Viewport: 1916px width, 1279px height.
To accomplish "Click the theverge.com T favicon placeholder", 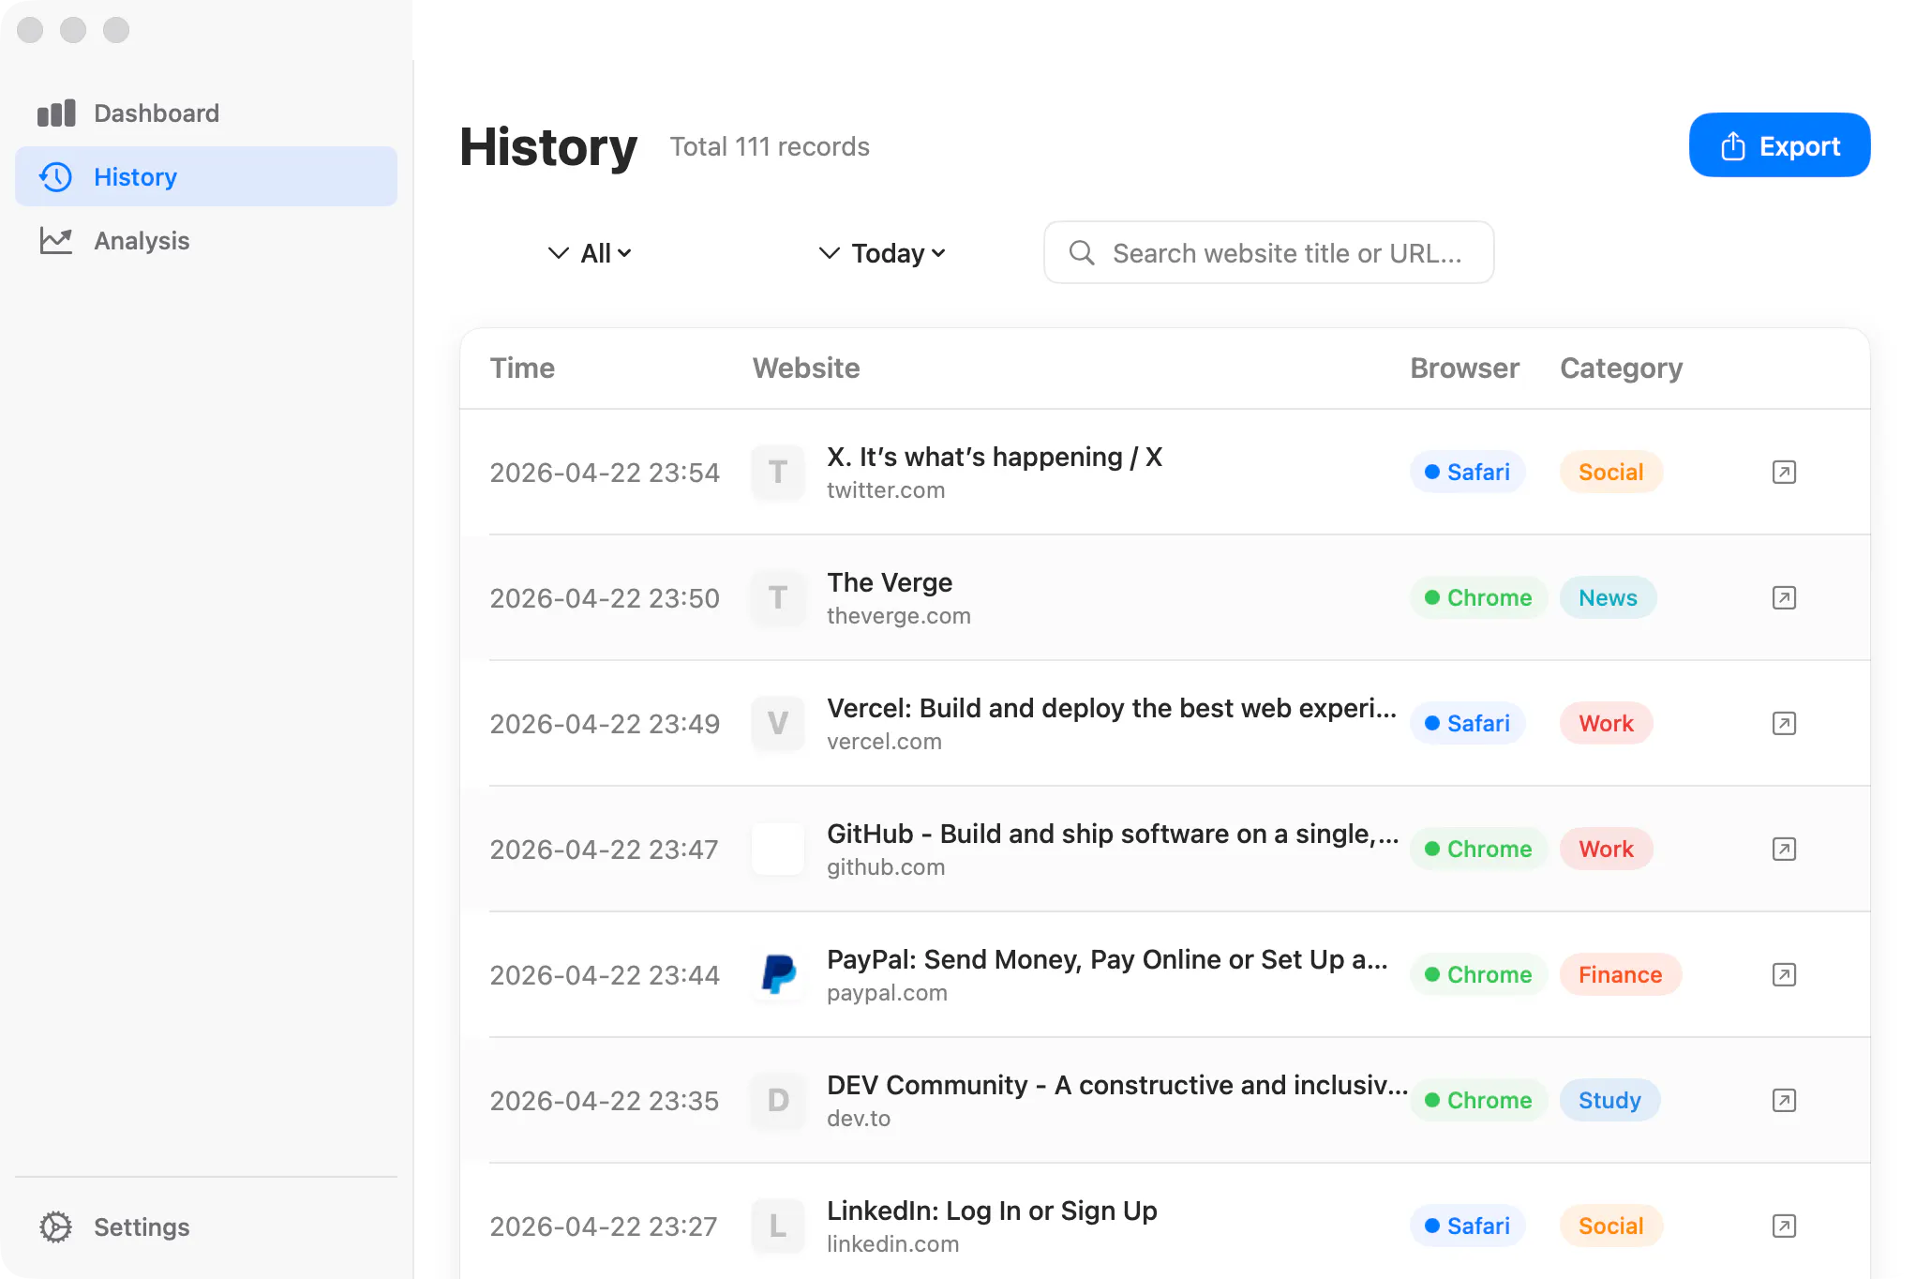I will pyautogui.click(x=778, y=598).
